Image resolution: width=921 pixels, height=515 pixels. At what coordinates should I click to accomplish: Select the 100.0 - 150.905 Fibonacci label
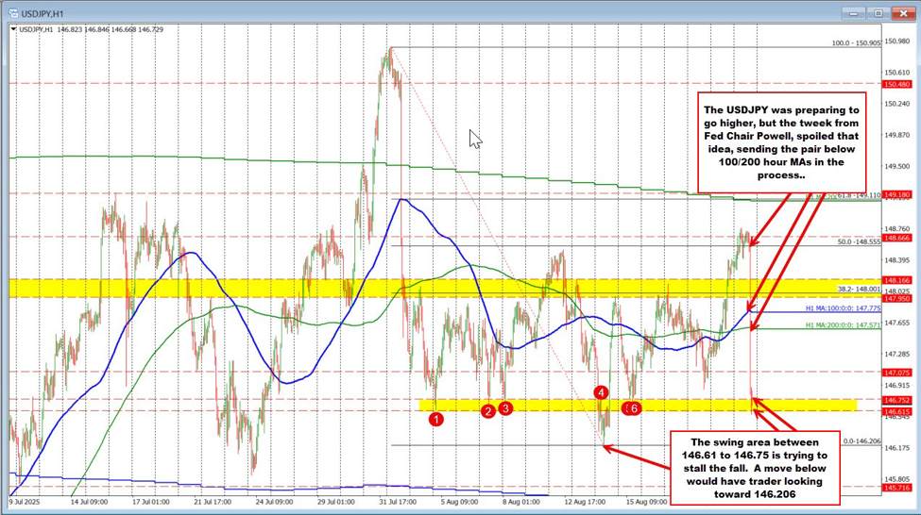[857, 42]
